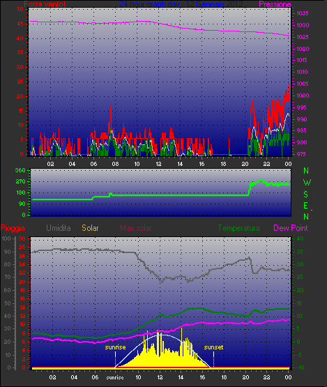
Task: Select the red 'Pioggia' legend label
Action: tap(13, 228)
